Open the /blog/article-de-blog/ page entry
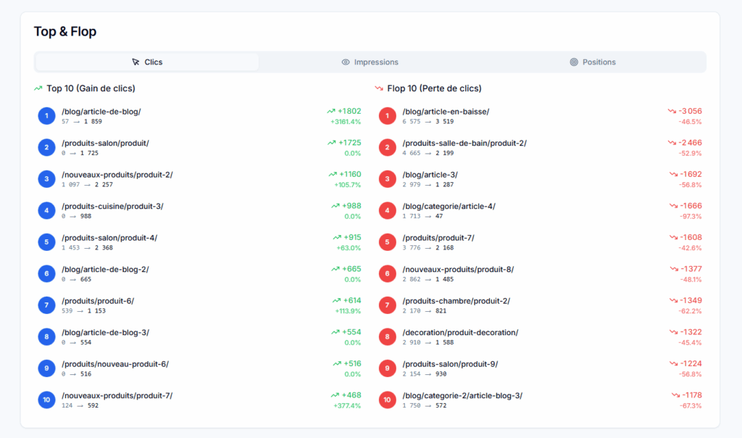The height and width of the screenshot is (438, 742). click(x=101, y=112)
